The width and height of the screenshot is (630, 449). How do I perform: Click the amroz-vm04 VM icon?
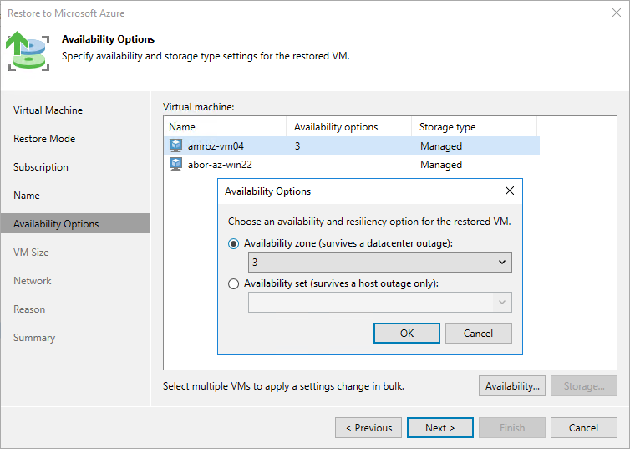[175, 145]
